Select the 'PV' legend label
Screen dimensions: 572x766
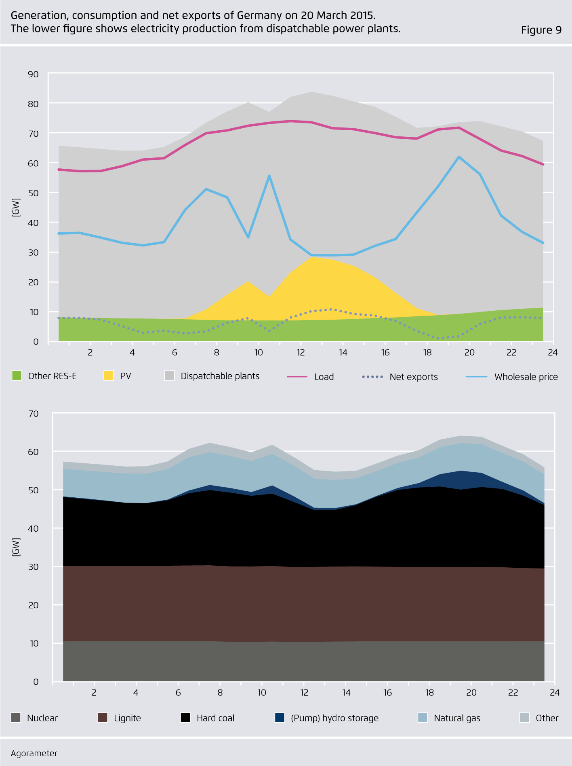(x=126, y=376)
